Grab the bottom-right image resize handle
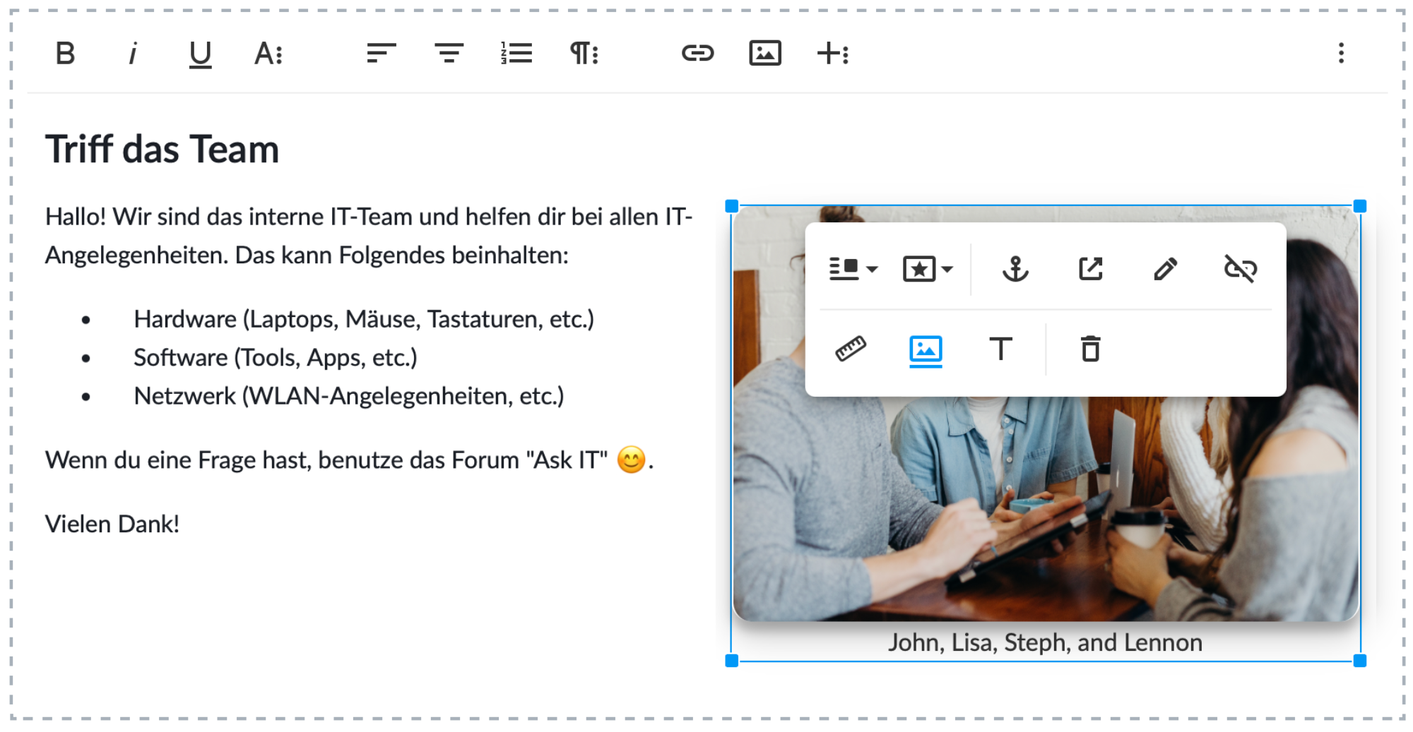 (x=1359, y=661)
